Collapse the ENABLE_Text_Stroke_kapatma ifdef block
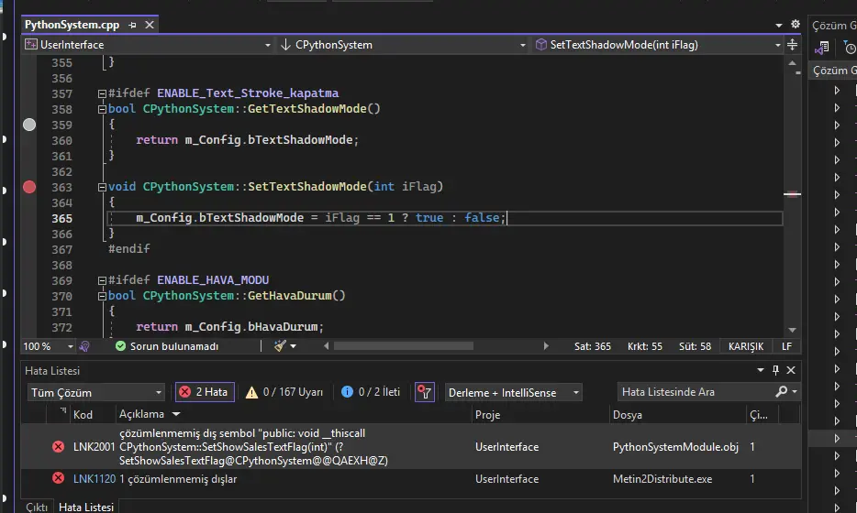The height and width of the screenshot is (513, 857). tap(102, 93)
